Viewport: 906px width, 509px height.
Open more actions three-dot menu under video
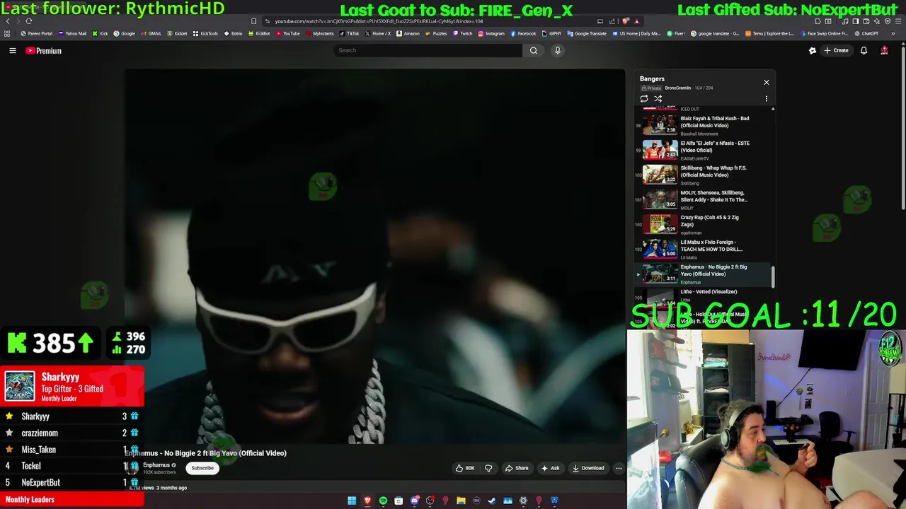point(619,468)
